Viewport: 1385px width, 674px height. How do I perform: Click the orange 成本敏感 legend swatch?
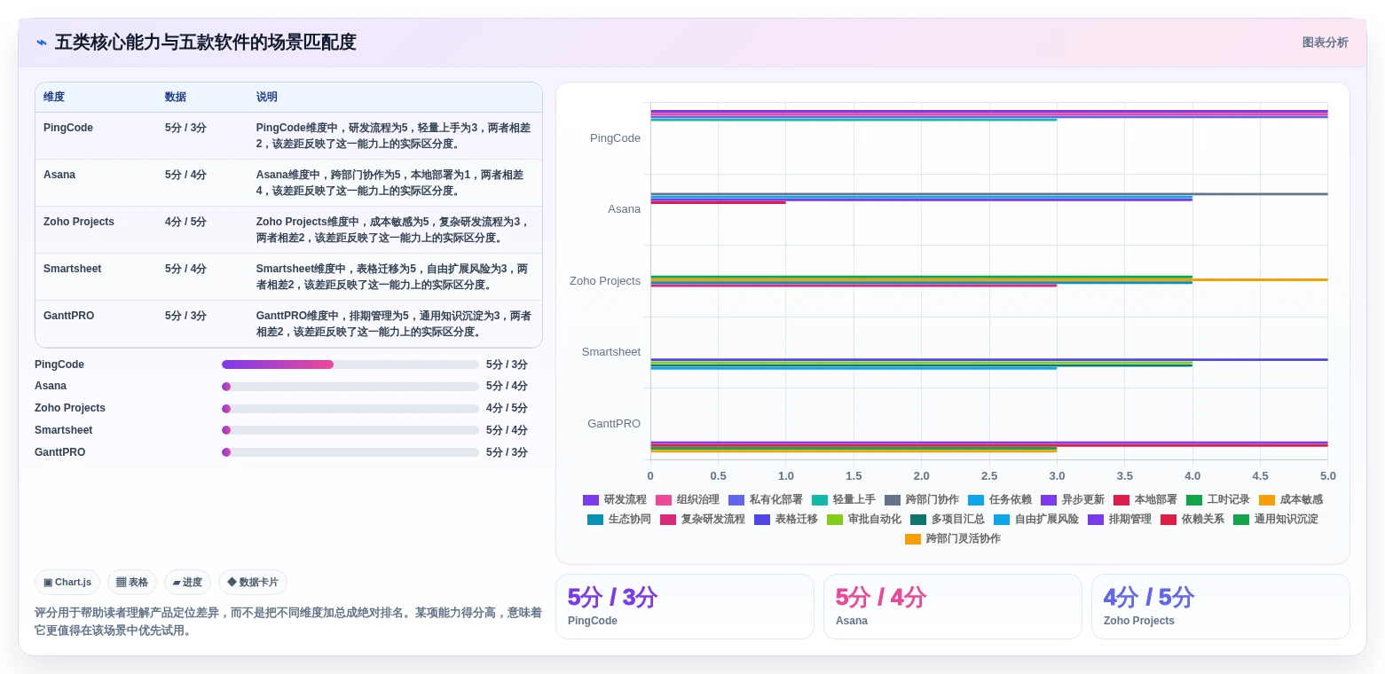coord(1267,499)
